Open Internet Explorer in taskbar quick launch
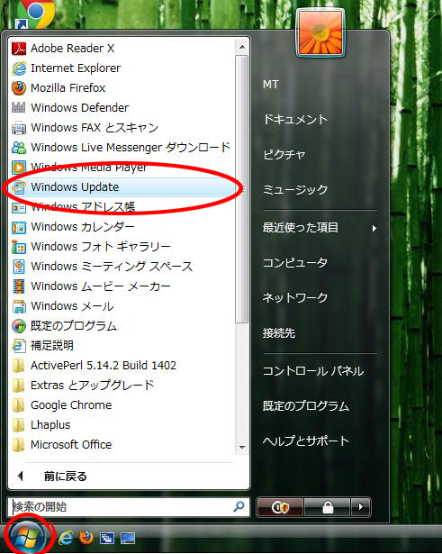The width and height of the screenshot is (442, 554). (66, 538)
